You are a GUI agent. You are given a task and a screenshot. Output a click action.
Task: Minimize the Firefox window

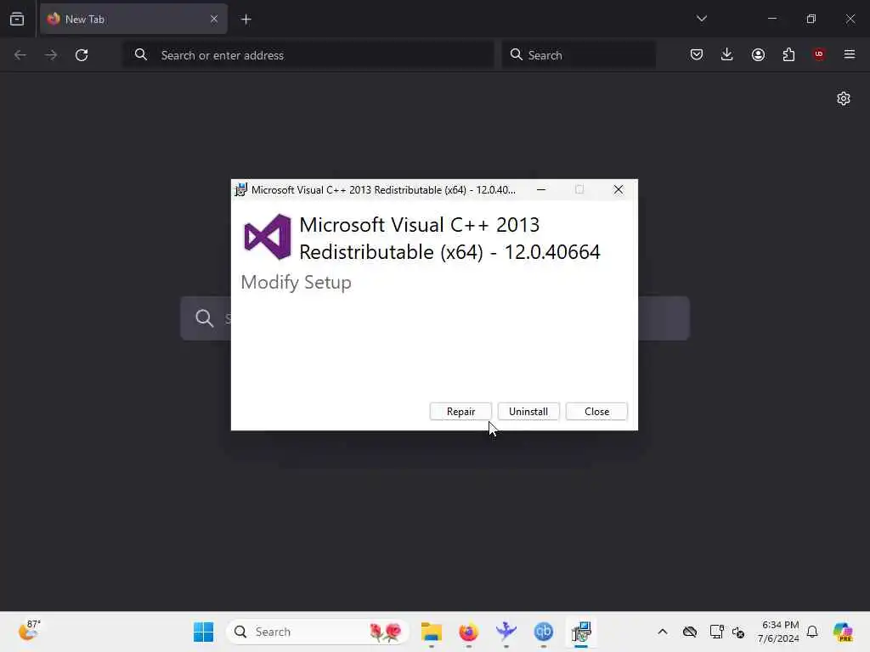[771, 19]
